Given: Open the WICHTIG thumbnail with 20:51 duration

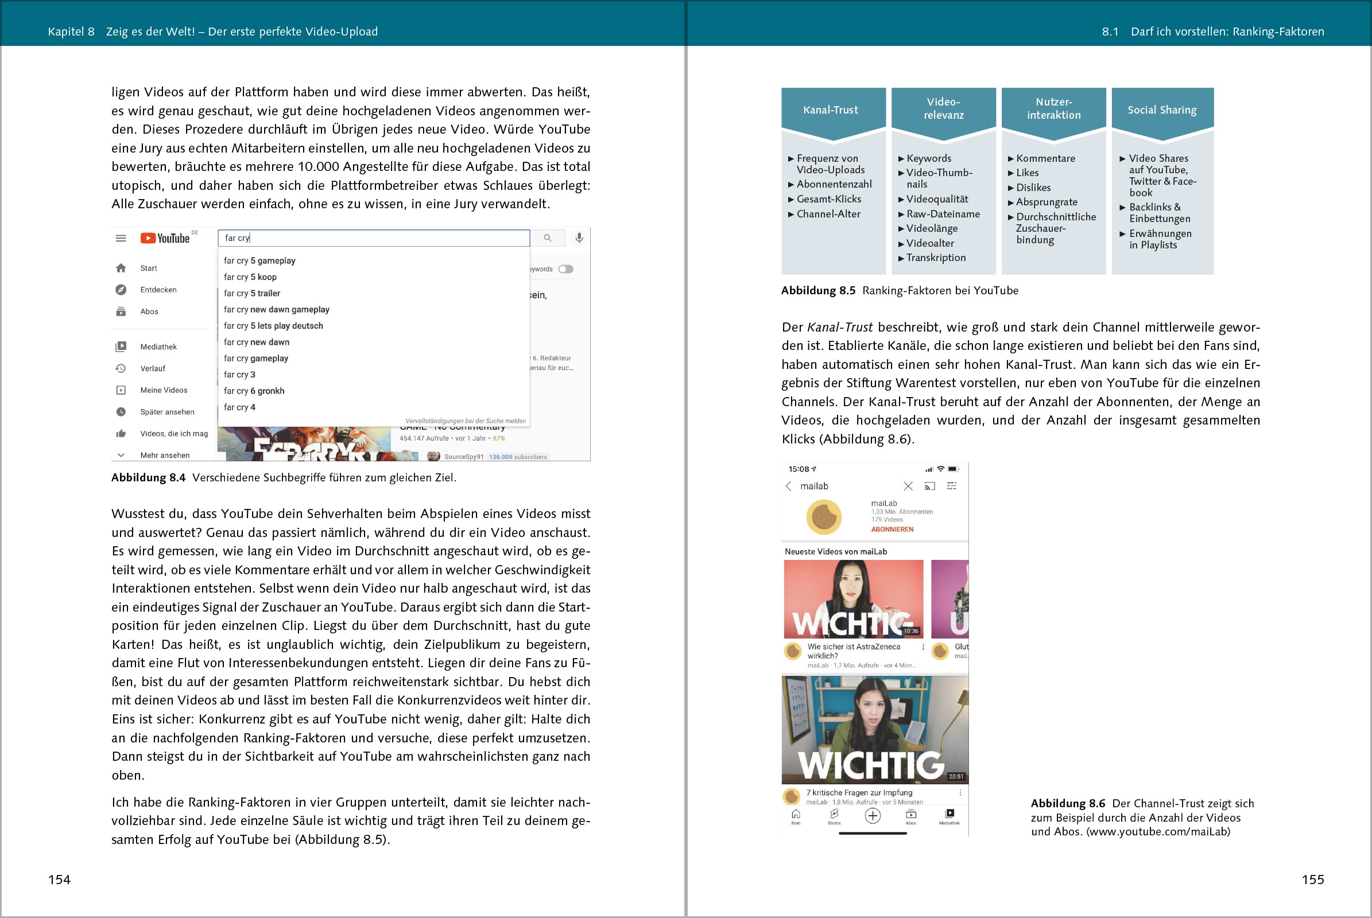Looking at the screenshot, I should point(875,729).
